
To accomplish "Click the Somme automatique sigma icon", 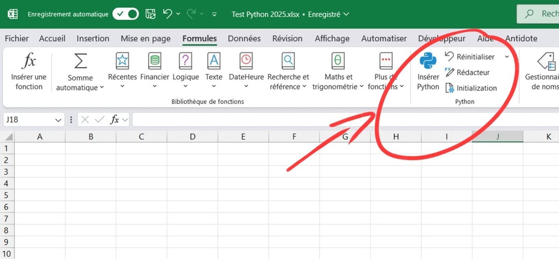I will point(81,62).
